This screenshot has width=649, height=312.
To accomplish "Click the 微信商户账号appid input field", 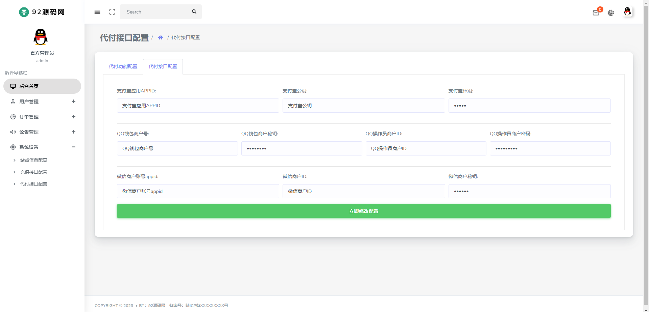I will [x=198, y=191].
